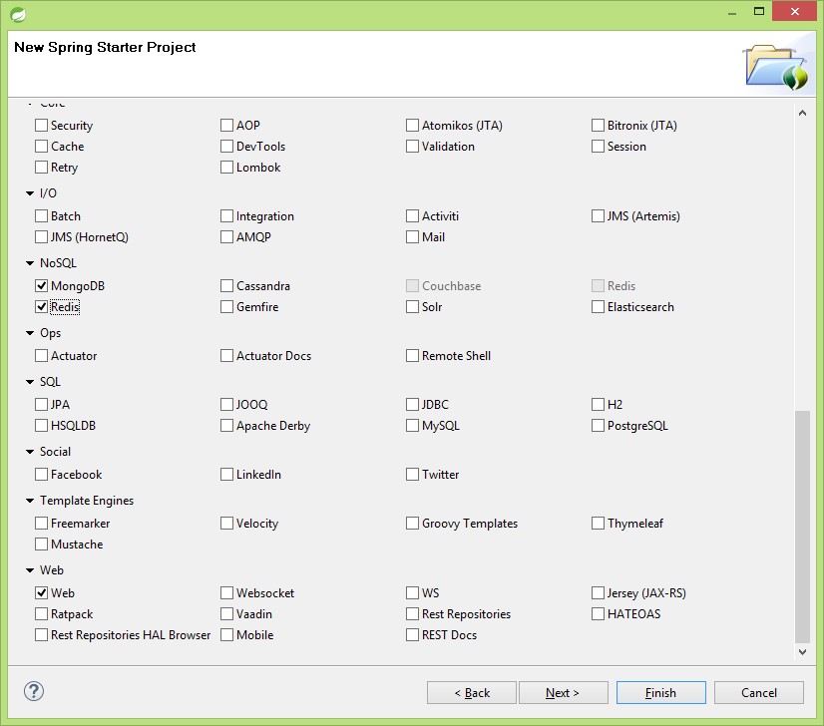824x726 pixels.
Task: Maximize the wizard dialog window
Action: click(759, 11)
